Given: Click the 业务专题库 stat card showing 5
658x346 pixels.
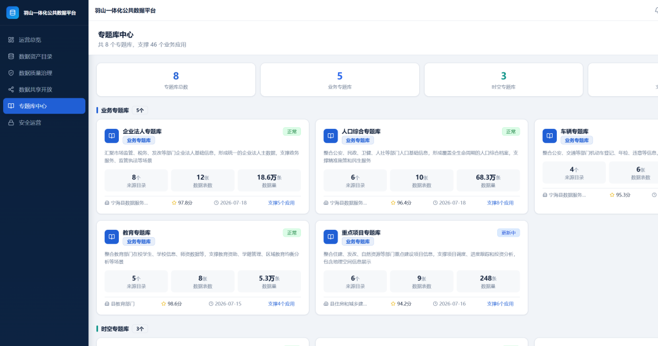Looking at the screenshot, I should (x=340, y=80).
